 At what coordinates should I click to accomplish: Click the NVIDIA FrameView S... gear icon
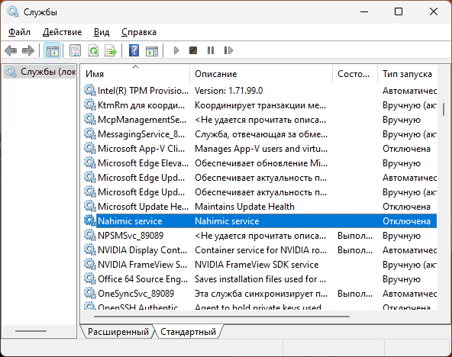coord(89,264)
